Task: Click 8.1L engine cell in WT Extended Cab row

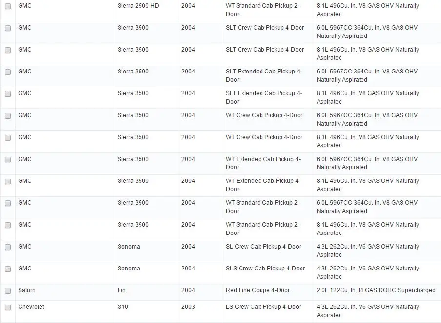Action: pyautogui.click(x=377, y=185)
